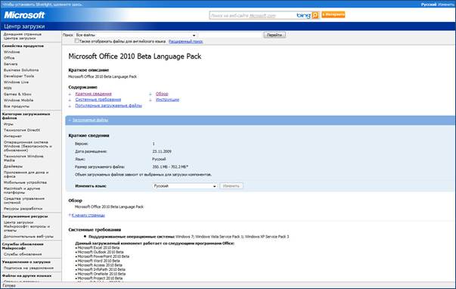456x289 pixels.
Task: Click 'К началу страницы' link
Action: (88, 216)
